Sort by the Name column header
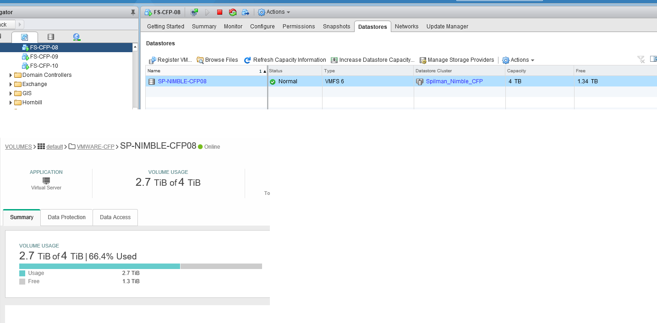 click(206, 71)
